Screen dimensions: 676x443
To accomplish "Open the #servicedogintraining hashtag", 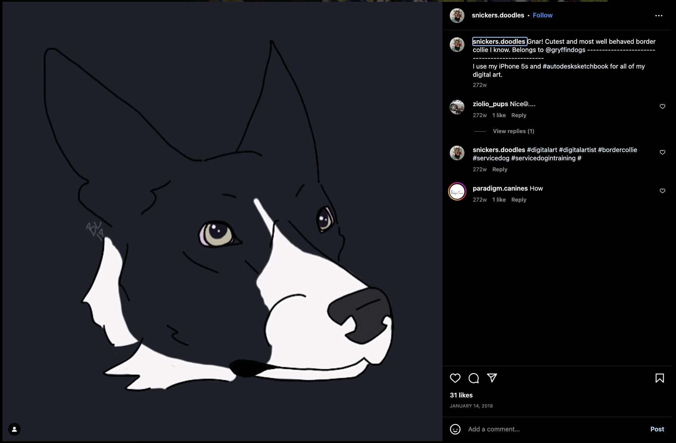I will [x=543, y=158].
